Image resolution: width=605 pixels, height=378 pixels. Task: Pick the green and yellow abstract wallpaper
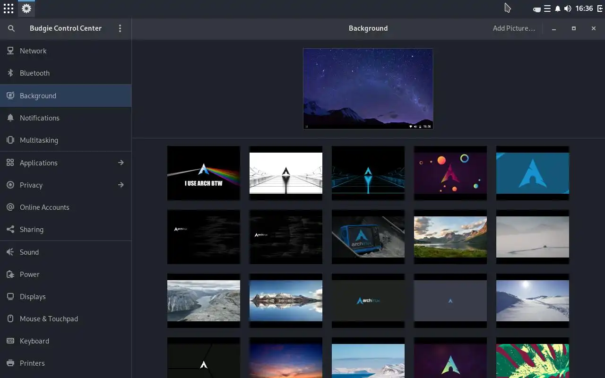(x=533, y=358)
